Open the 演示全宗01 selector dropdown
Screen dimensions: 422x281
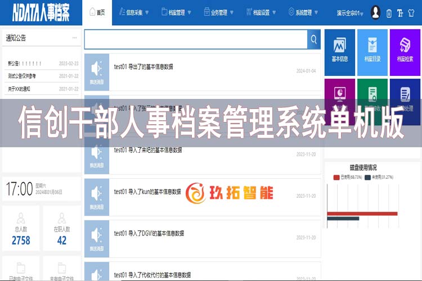pyautogui.click(x=350, y=13)
